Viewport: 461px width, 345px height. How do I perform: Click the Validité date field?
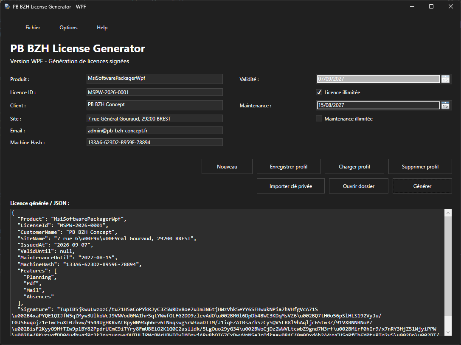point(378,79)
